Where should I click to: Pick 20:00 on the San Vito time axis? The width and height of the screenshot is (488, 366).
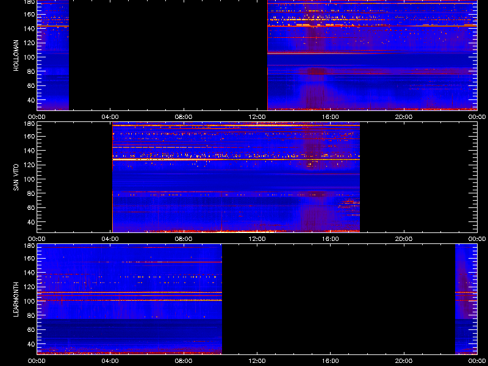[404, 239]
